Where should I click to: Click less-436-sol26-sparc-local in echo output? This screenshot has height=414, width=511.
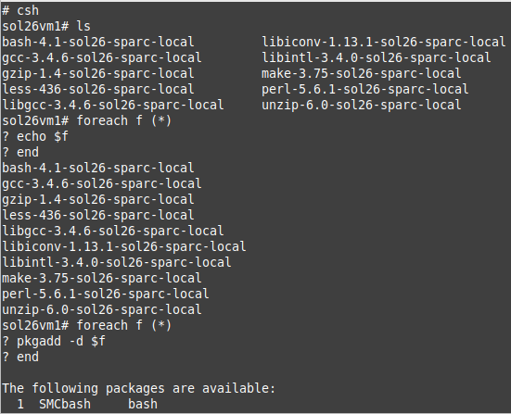point(98,215)
